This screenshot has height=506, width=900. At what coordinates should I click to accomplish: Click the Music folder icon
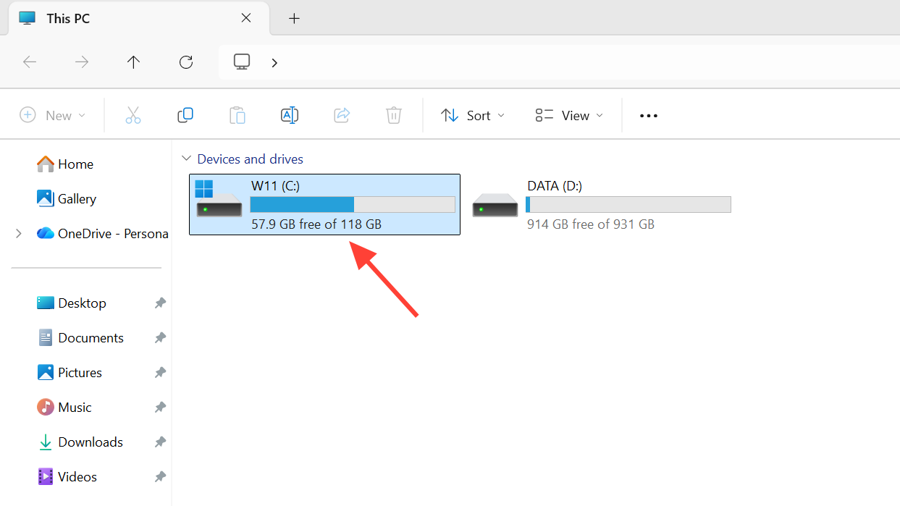(x=46, y=407)
